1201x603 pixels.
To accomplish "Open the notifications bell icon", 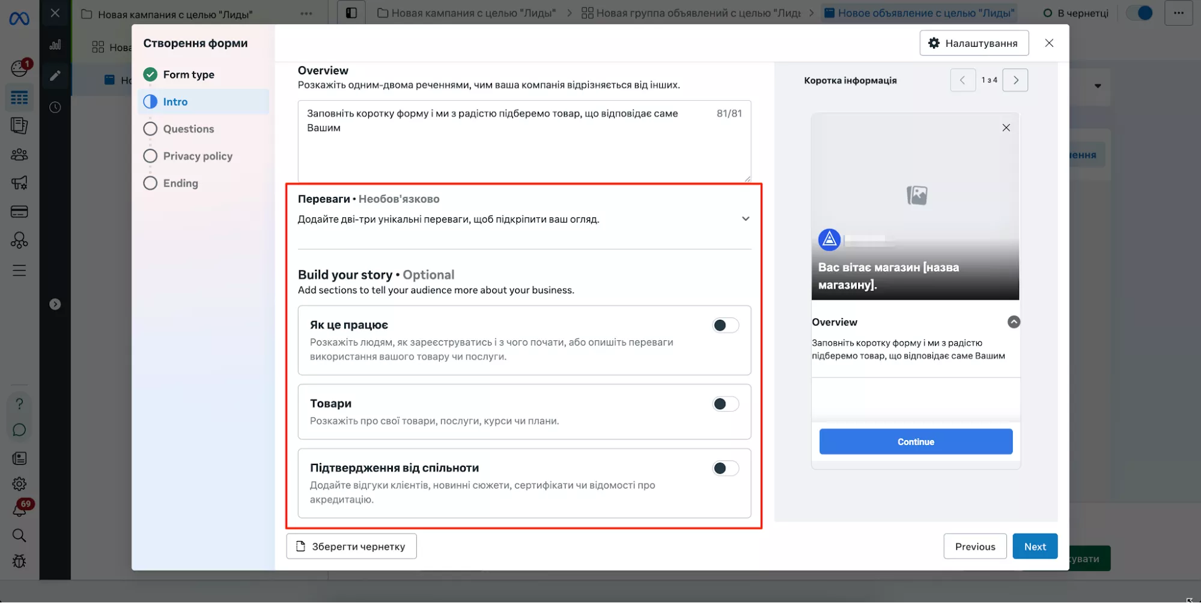I will pyautogui.click(x=19, y=510).
